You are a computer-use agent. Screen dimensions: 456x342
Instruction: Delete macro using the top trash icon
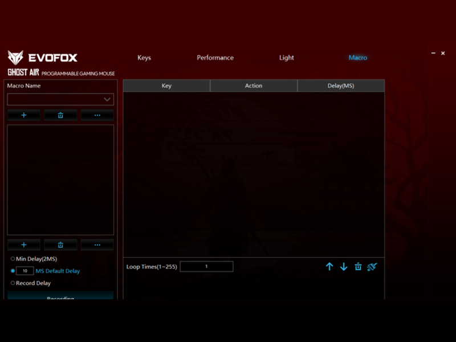pos(60,115)
